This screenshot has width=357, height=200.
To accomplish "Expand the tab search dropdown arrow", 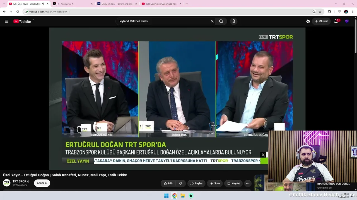I will [x=4, y=4].
